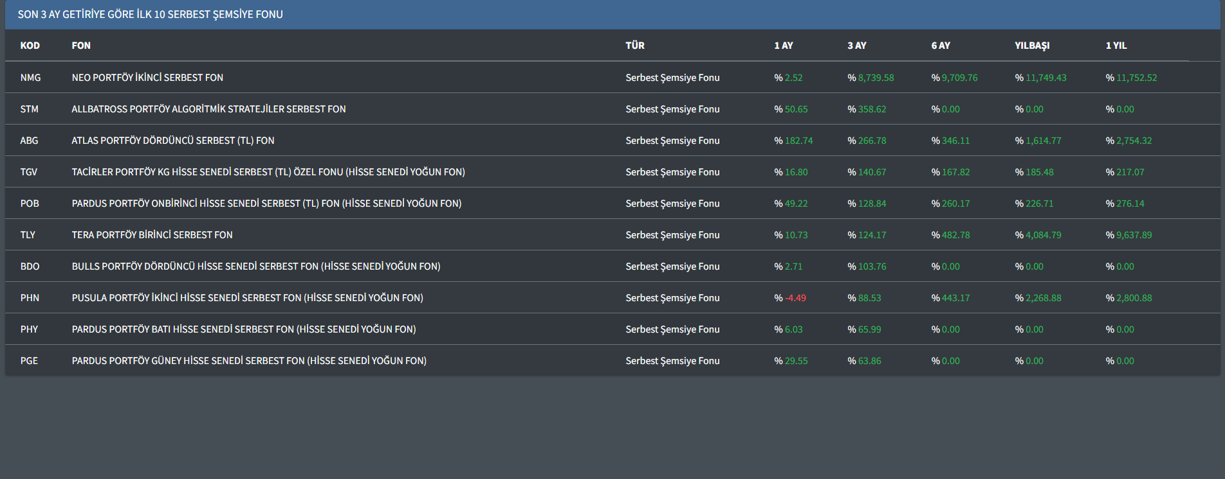Open ALLBATROSS PORTFÖY ALGORİTMİK STRATEJİLER fund
Screen dimensions: 1225x479
tap(208, 109)
